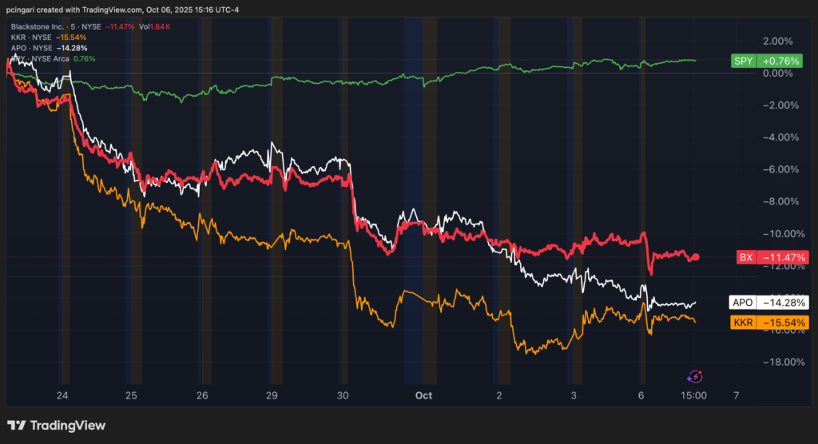Screen dimensions: 818x444
Task: Click the 24 date on the time axis
Action: 64,395
